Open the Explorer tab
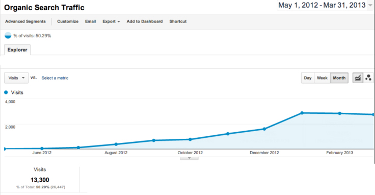 click(17, 50)
